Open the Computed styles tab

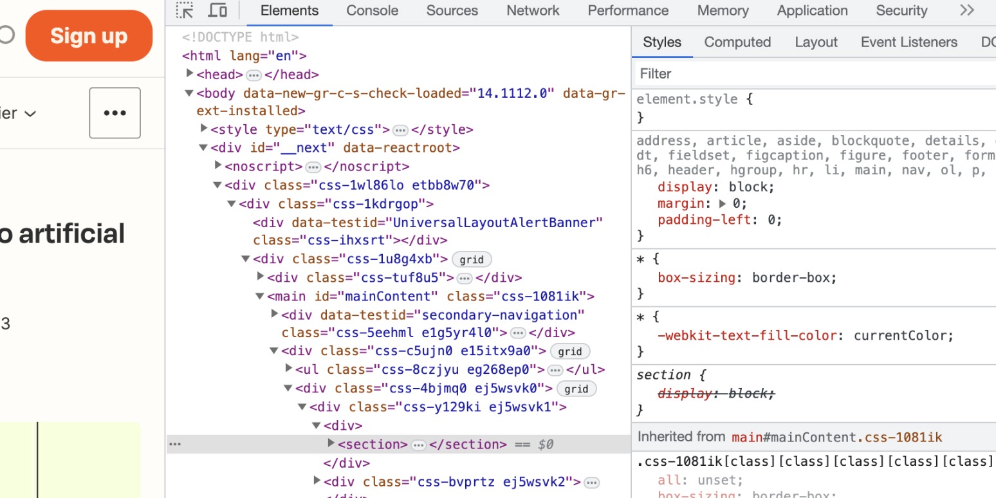click(x=737, y=42)
